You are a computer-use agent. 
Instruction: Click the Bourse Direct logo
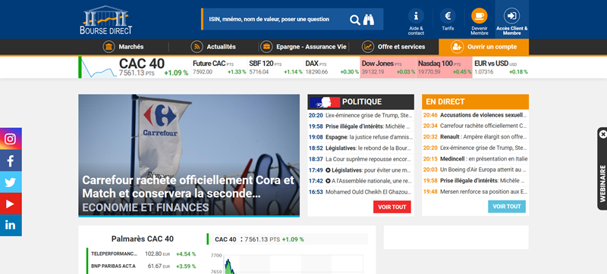[106, 20]
